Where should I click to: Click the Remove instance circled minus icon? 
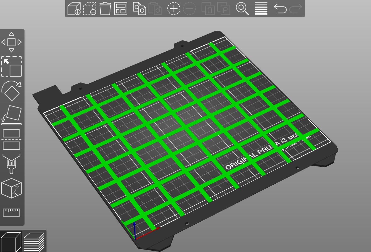point(190,9)
